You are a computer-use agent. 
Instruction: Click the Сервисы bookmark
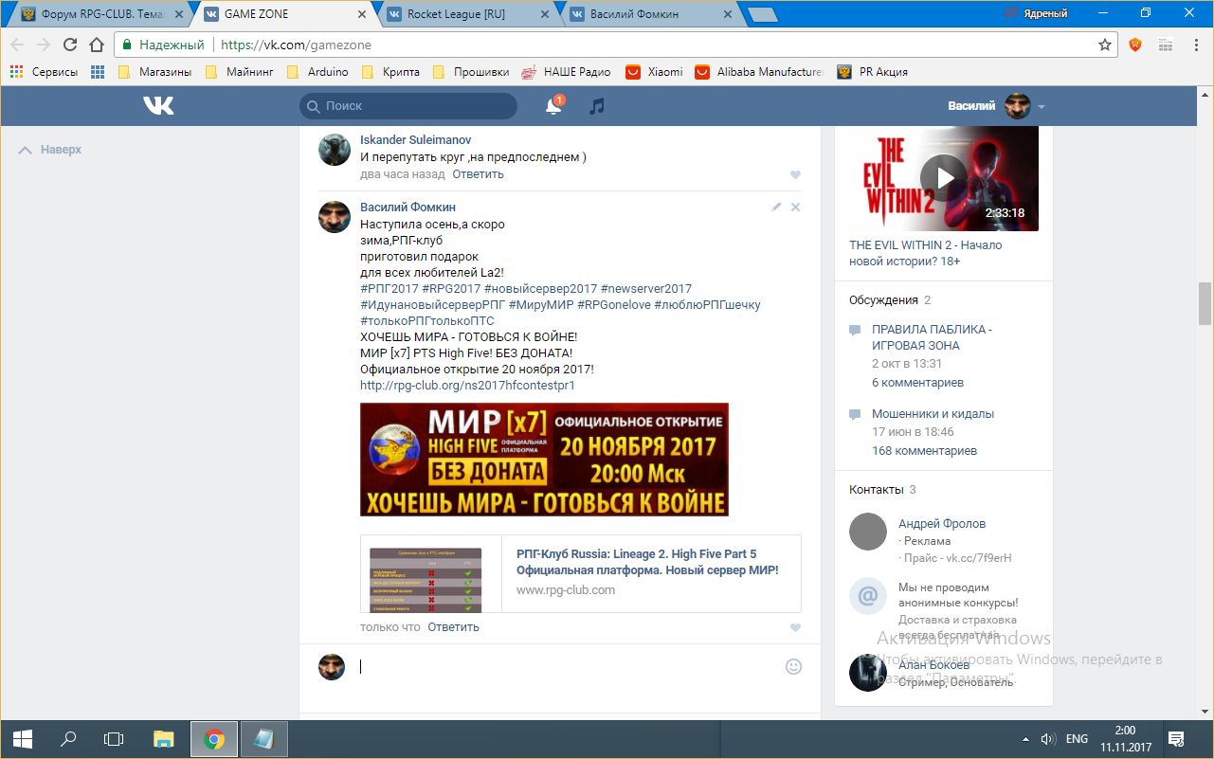pyautogui.click(x=45, y=72)
